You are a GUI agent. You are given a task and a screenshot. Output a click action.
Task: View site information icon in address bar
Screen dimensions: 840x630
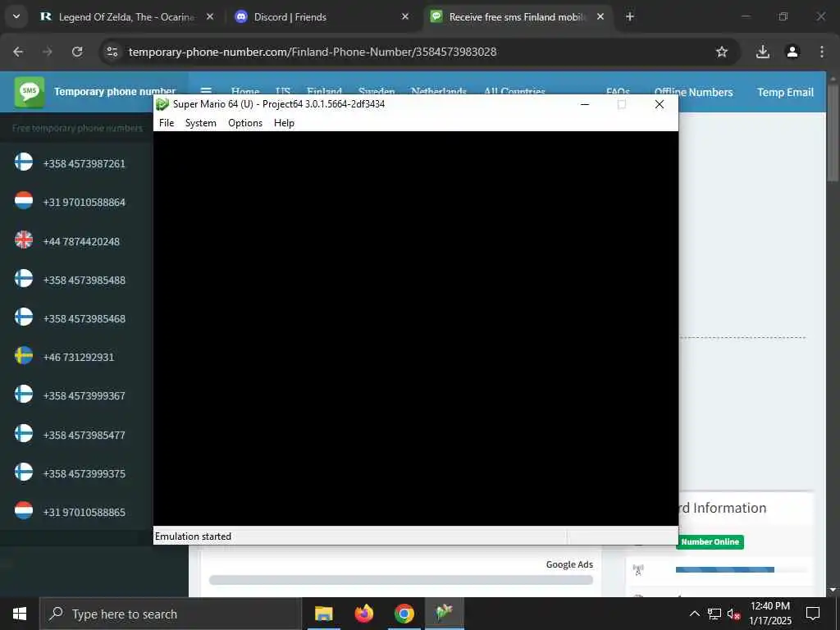pyautogui.click(x=112, y=52)
